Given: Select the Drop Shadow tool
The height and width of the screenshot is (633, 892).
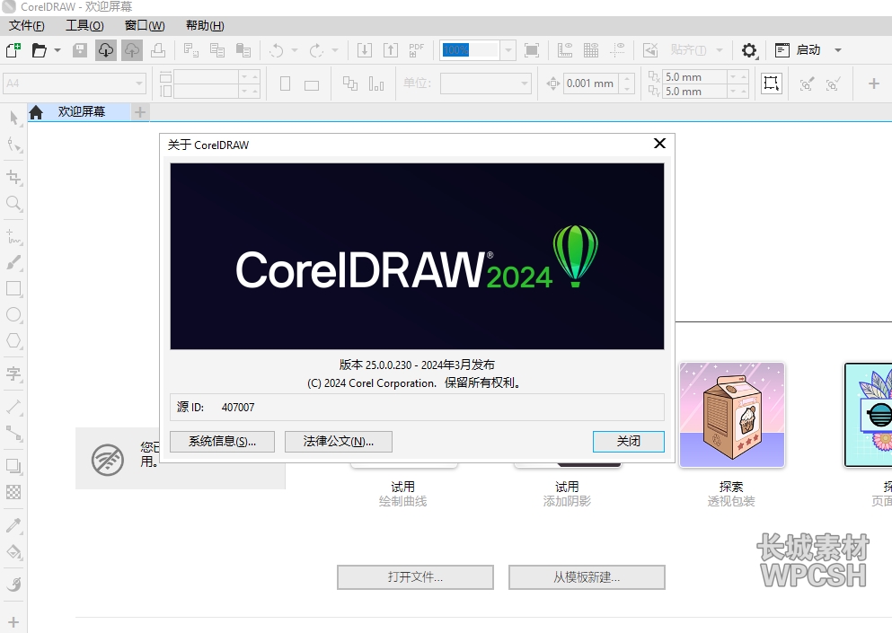Looking at the screenshot, I should (13, 466).
